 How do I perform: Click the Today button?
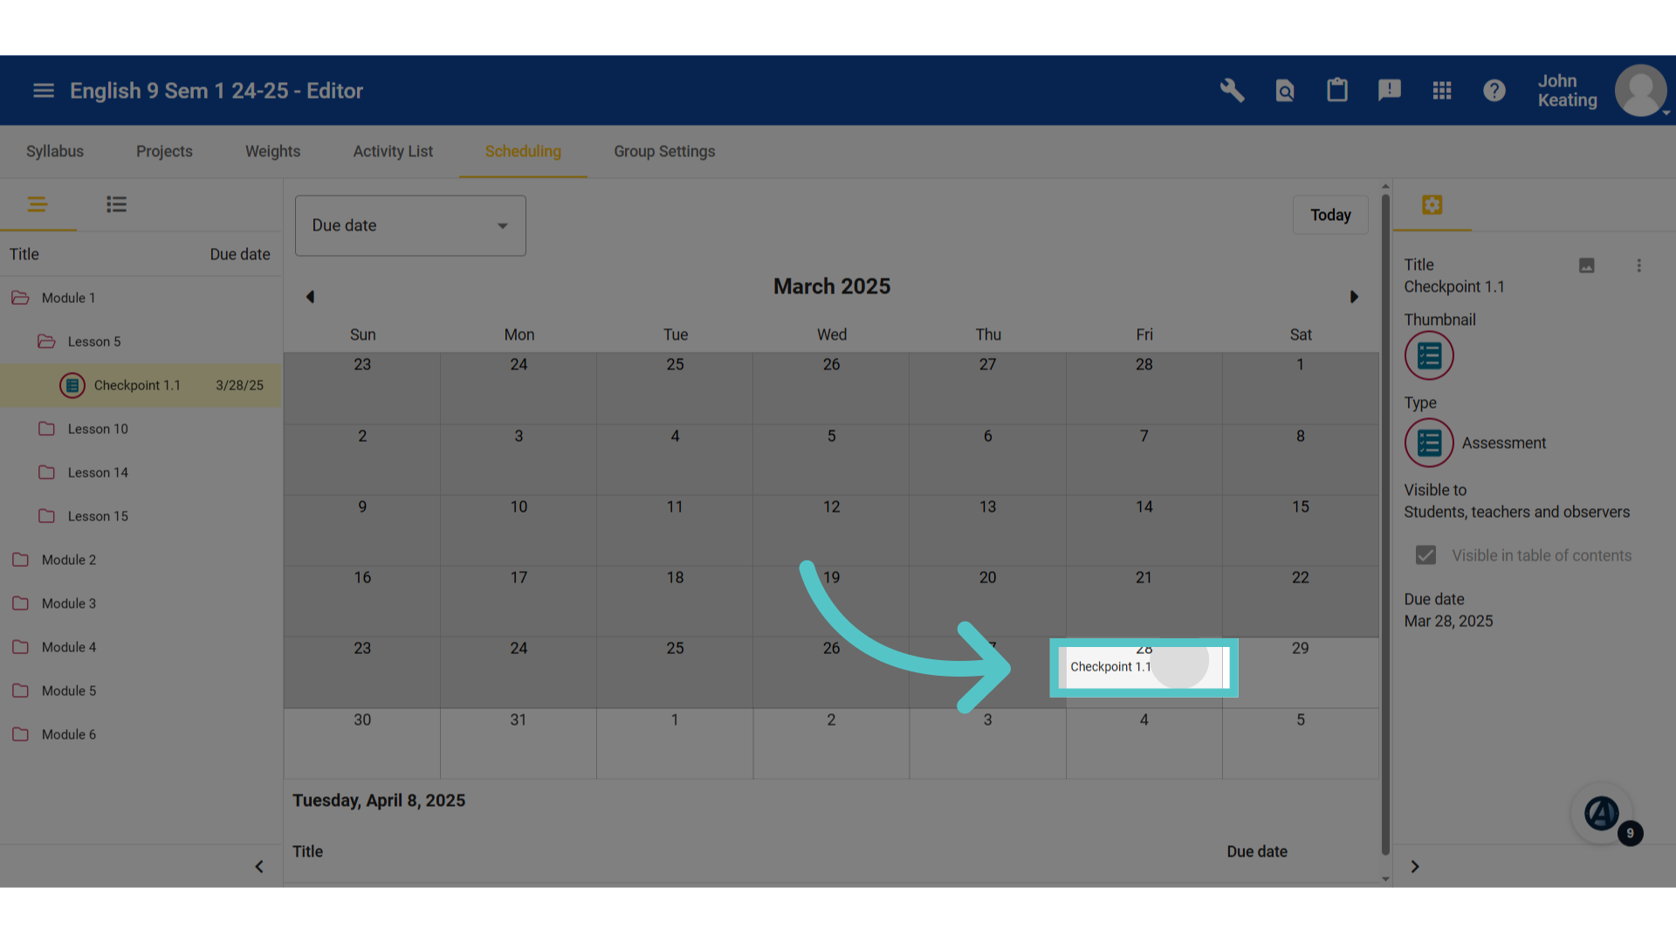[x=1330, y=215]
